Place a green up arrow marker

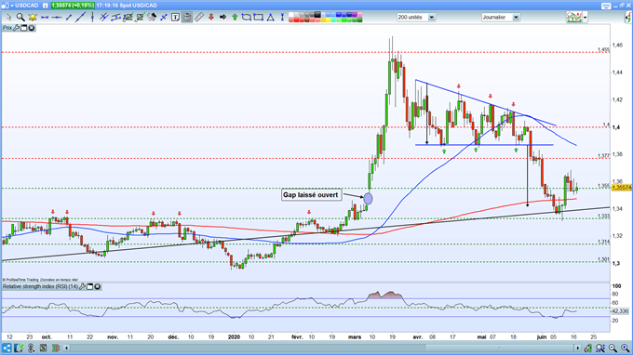click(x=235, y=17)
